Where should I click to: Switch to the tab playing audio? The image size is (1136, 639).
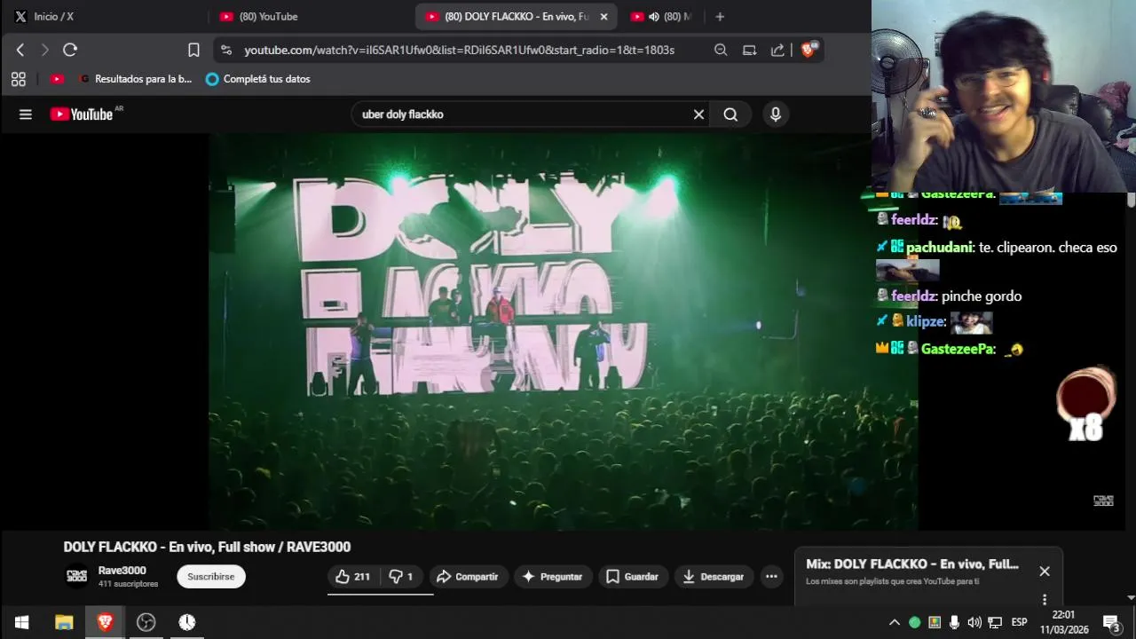pyautogui.click(x=661, y=17)
